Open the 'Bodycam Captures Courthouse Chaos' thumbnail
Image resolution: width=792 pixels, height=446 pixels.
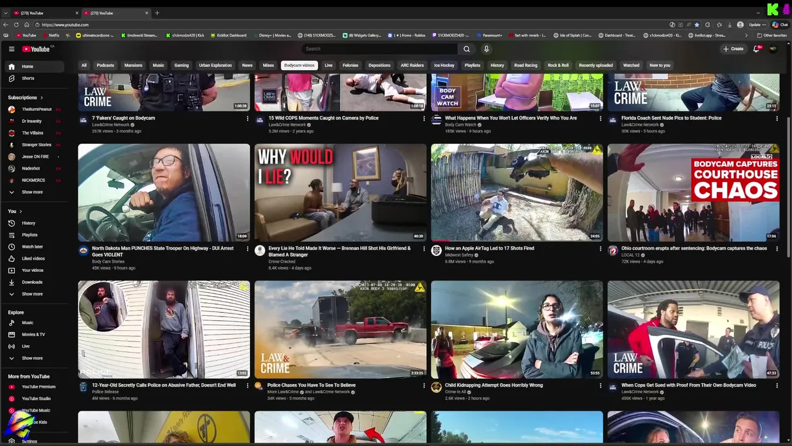coord(693,193)
